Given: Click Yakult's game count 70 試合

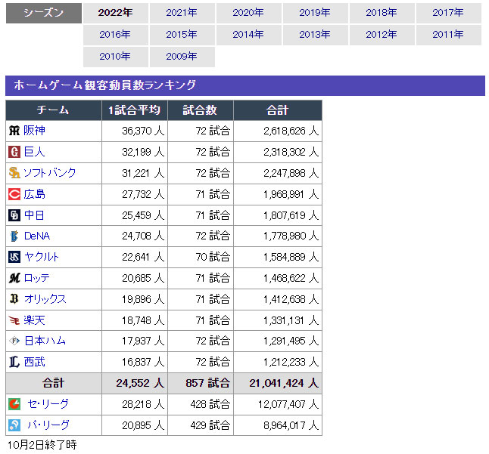Looking at the screenshot, I should coord(213,257).
